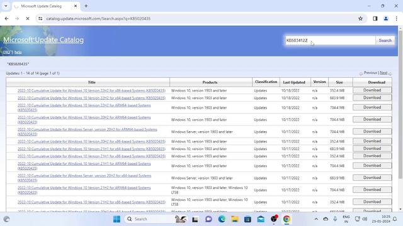Open Windows 10 21H1 x86 update link
403x226 pixels.
(91, 156)
